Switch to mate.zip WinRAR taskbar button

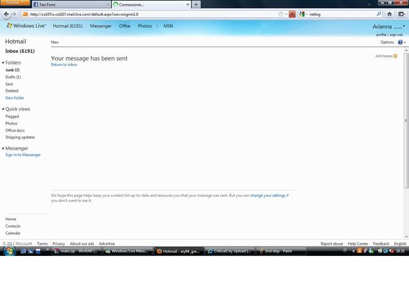(x=77, y=252)
